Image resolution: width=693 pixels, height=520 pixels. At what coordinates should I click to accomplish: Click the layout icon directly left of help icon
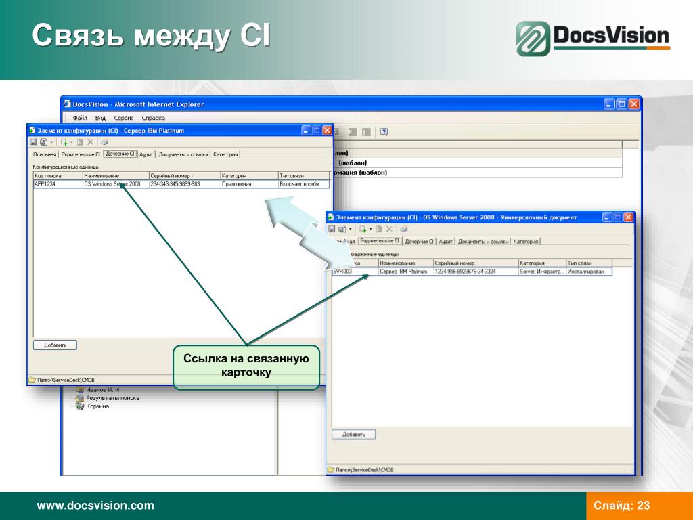coord(366,132)
